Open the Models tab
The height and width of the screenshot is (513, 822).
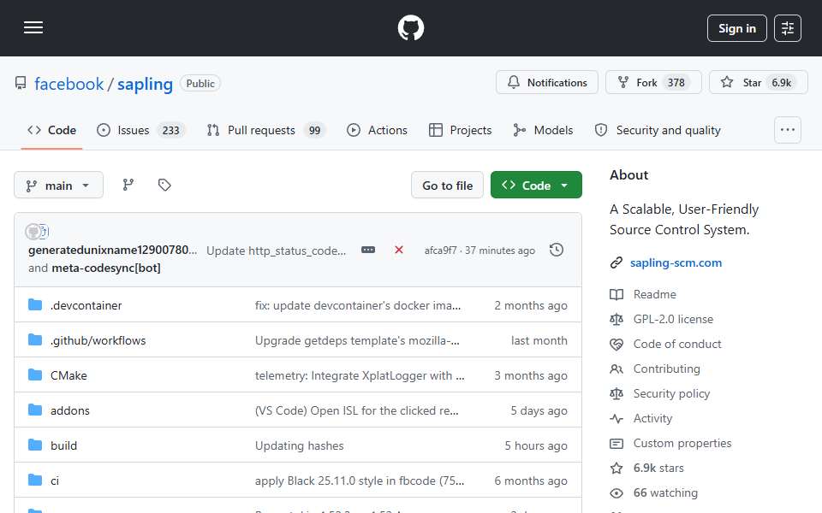pos(543,130)
